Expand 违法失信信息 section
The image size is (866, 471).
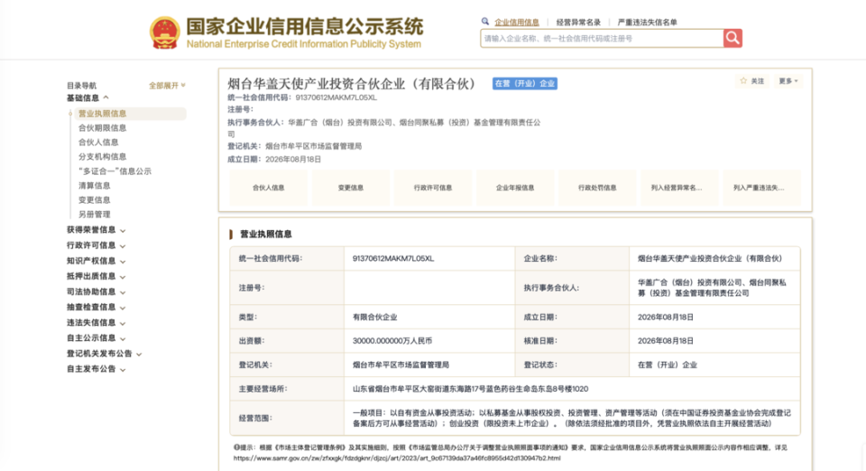pos(97,322)
